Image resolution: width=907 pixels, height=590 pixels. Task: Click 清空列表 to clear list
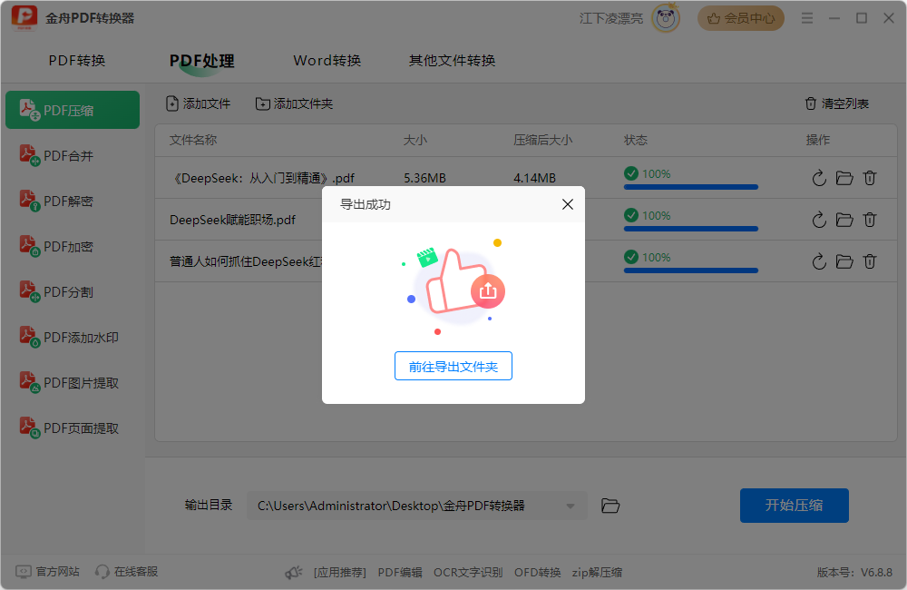tap(836, 103)
